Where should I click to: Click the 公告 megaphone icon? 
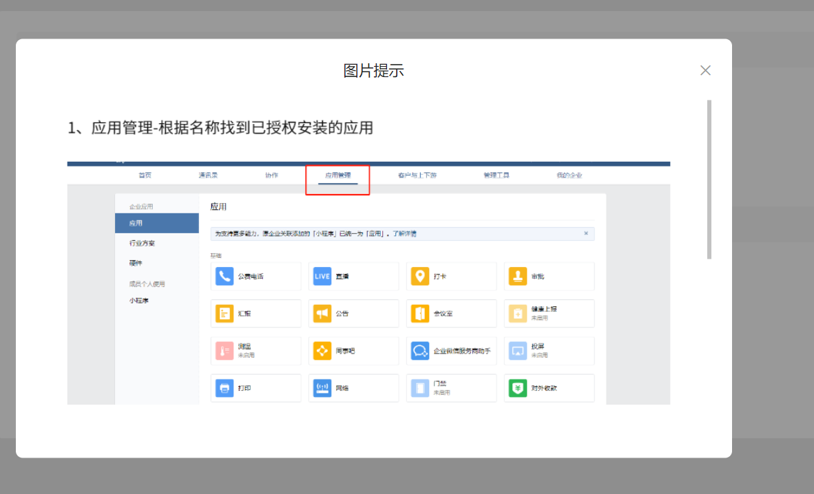[x=322, y=314]
